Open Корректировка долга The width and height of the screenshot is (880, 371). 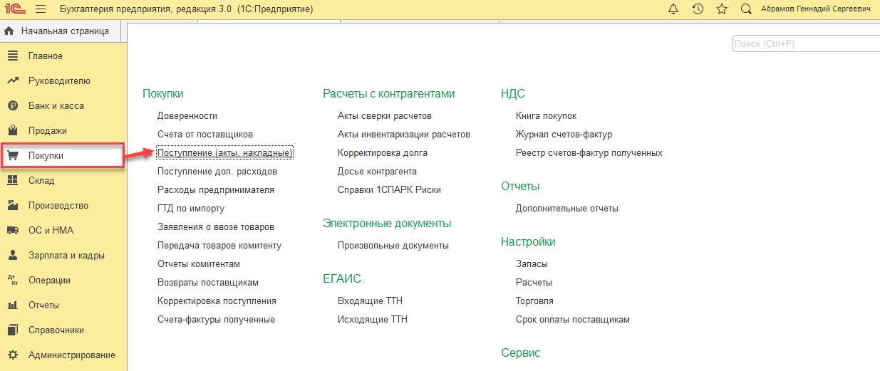(x=383, y=152)
